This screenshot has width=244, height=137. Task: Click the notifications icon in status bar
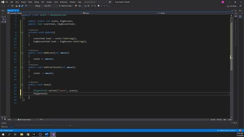(x=241, y=131)
